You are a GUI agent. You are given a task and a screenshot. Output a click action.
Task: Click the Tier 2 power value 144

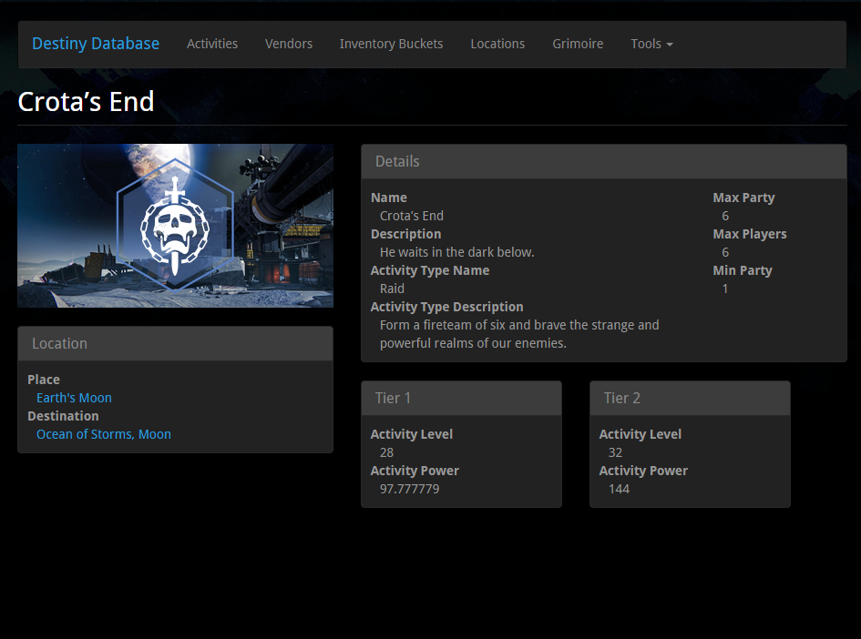point(619,489)
